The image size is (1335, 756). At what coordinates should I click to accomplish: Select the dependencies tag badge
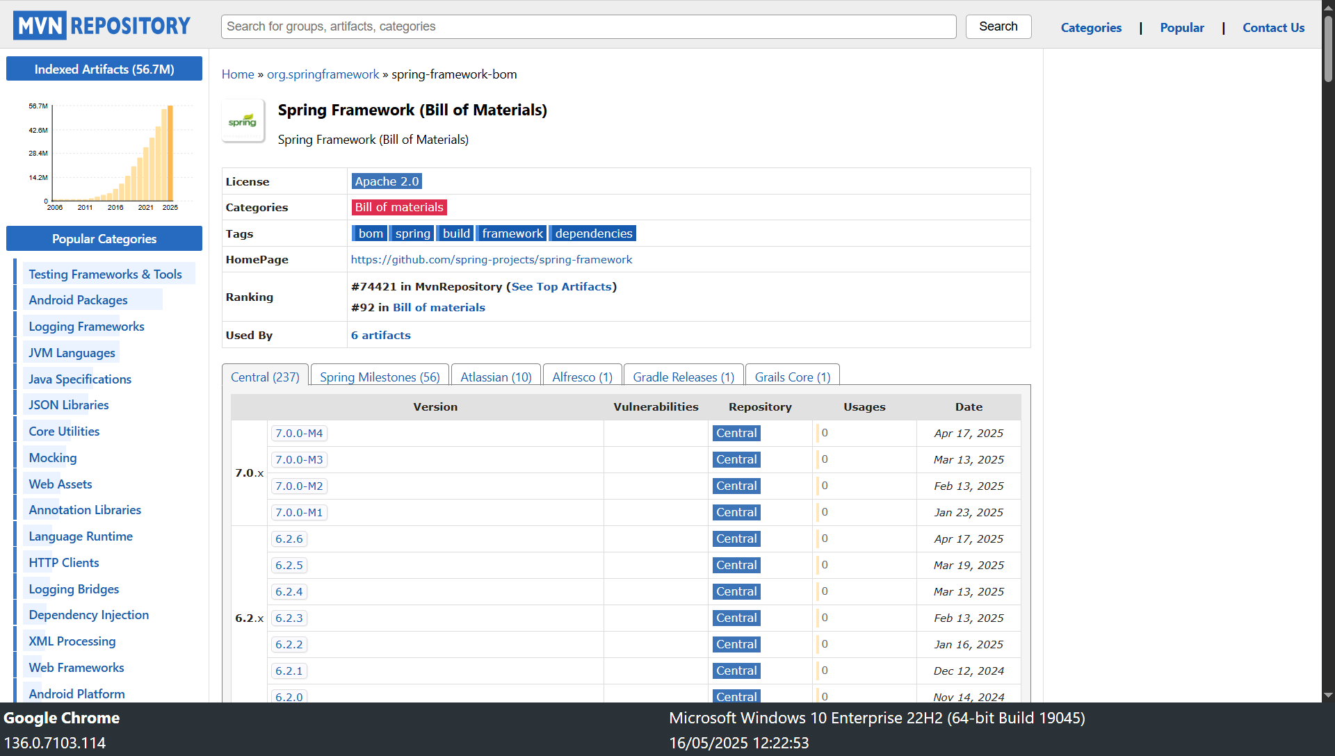point(593,233)
